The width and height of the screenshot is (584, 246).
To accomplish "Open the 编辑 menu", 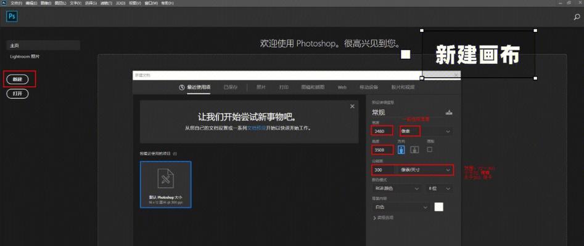I will click(31, 2).
